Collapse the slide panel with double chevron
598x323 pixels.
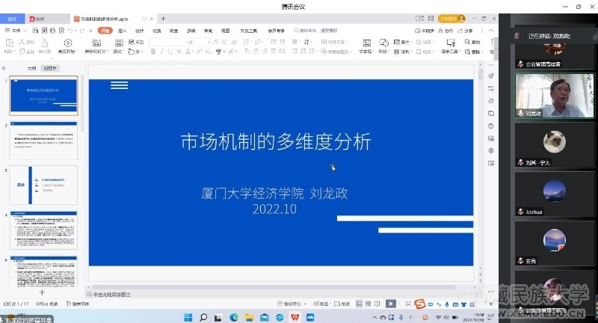click(4, 68)
